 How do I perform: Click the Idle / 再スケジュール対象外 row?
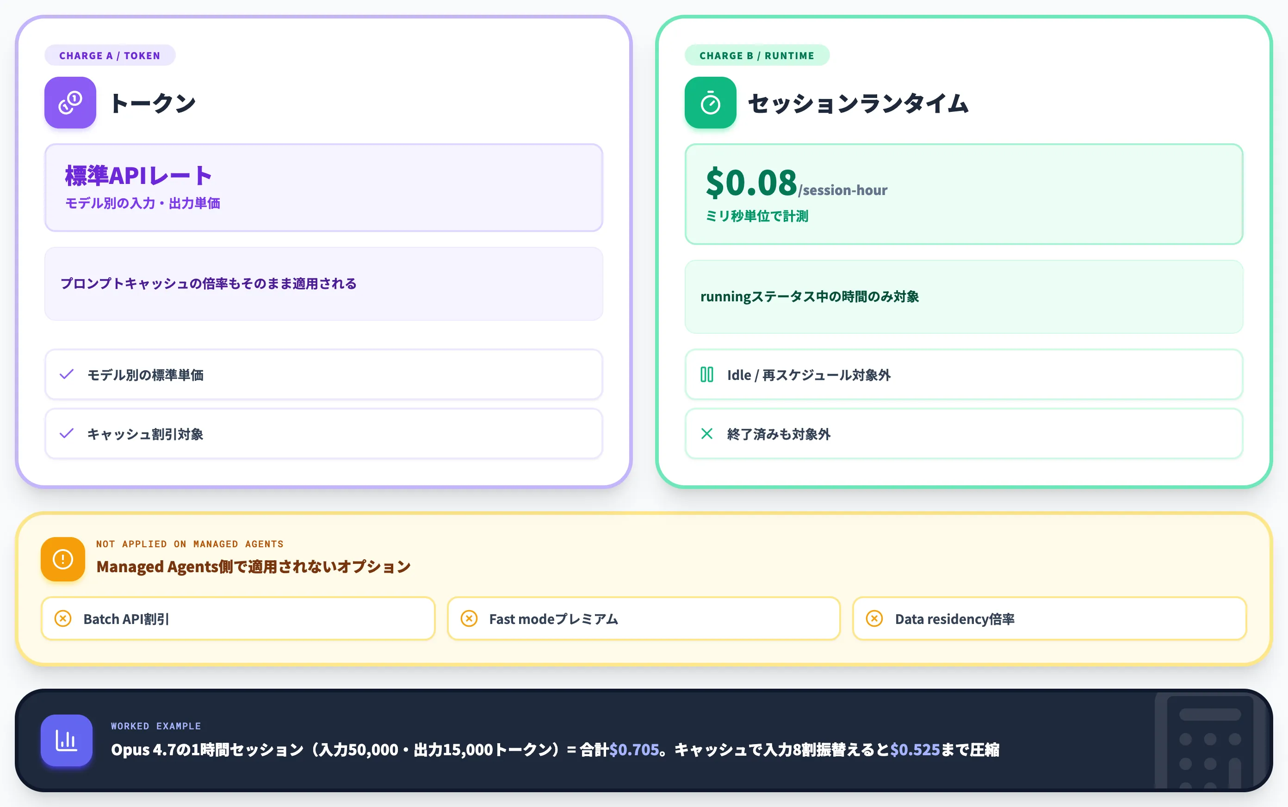pyautogui.click(x=964, y=374)
